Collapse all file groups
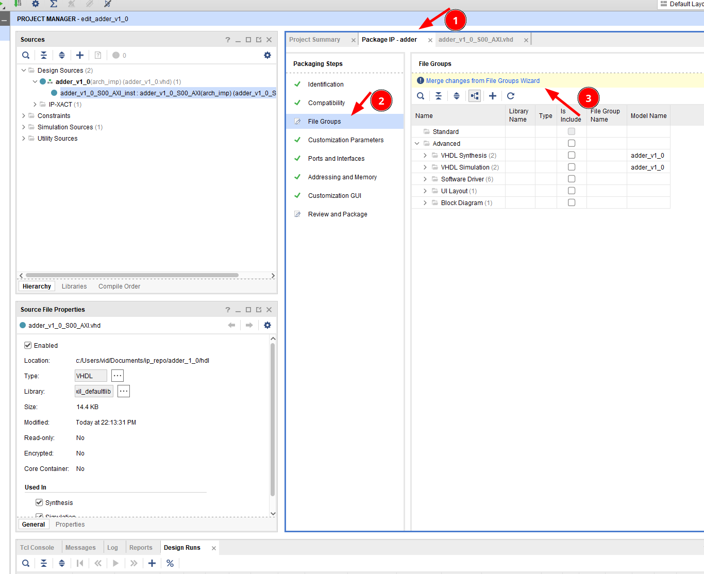The image size is (704, 574). click(439, 96)
